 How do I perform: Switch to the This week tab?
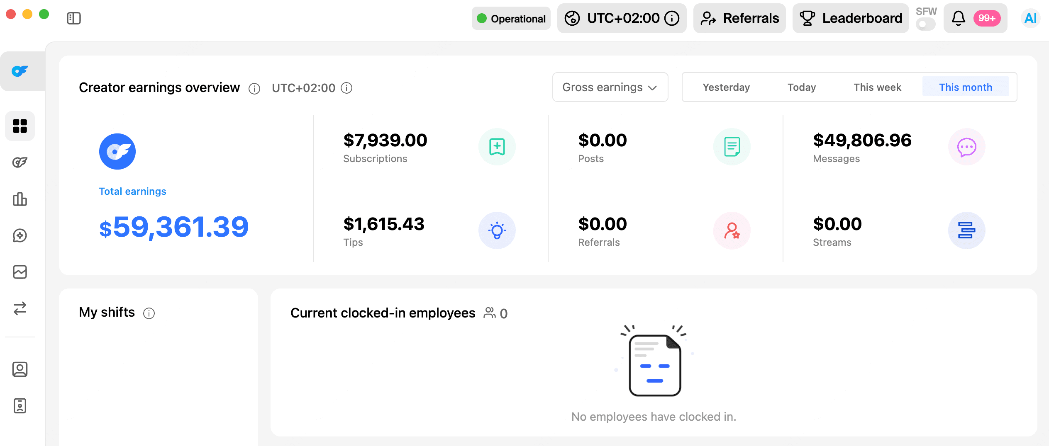[877, 87]
